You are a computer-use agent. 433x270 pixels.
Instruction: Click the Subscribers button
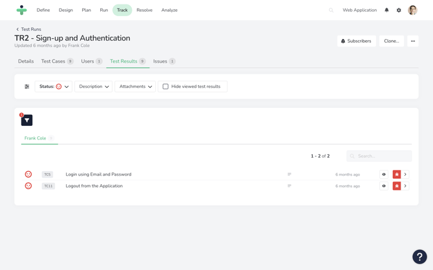click(356, 41)
